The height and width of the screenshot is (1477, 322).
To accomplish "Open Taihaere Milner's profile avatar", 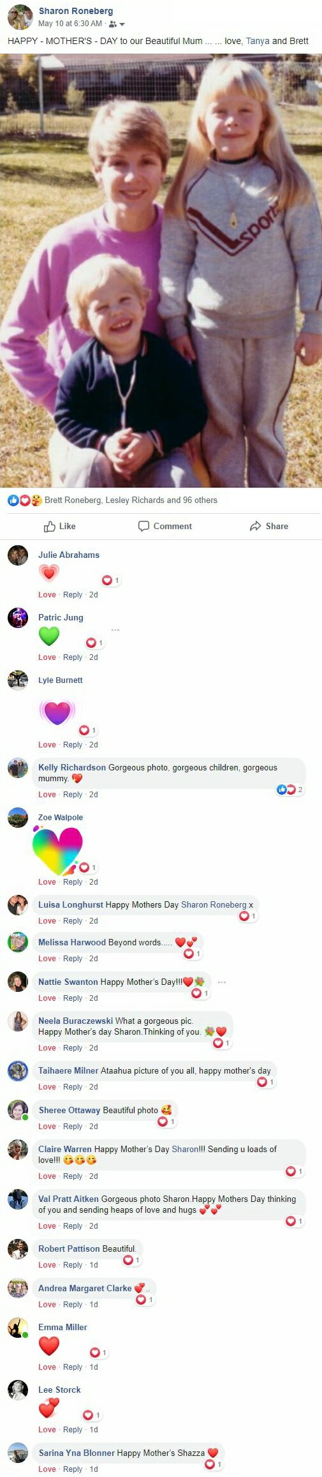I will [x=18, y=1071].
